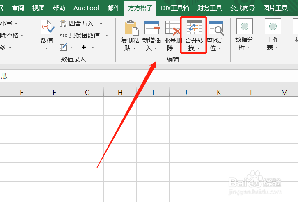Select column M header
298x202 pixels.
(283, 92)
